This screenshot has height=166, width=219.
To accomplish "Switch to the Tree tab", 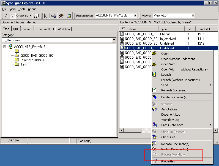I will tap(6, 29).
